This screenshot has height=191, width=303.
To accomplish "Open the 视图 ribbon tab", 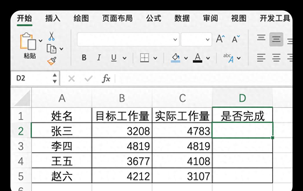I will pos(239,18).
